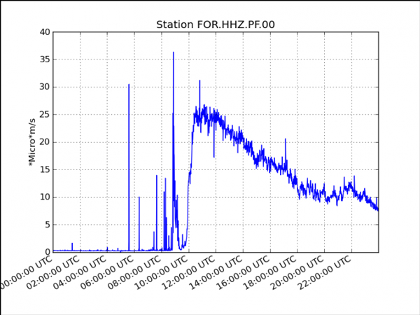Click the small bump near plot start
The height and width of the screenshot is (315, 420).
click(72, 244)
